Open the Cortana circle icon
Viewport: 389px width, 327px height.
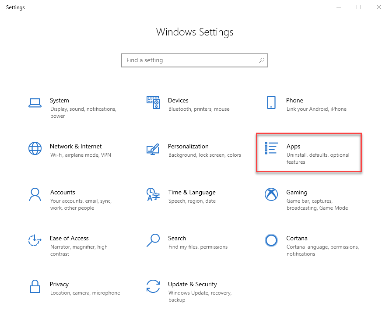[271, 240]
